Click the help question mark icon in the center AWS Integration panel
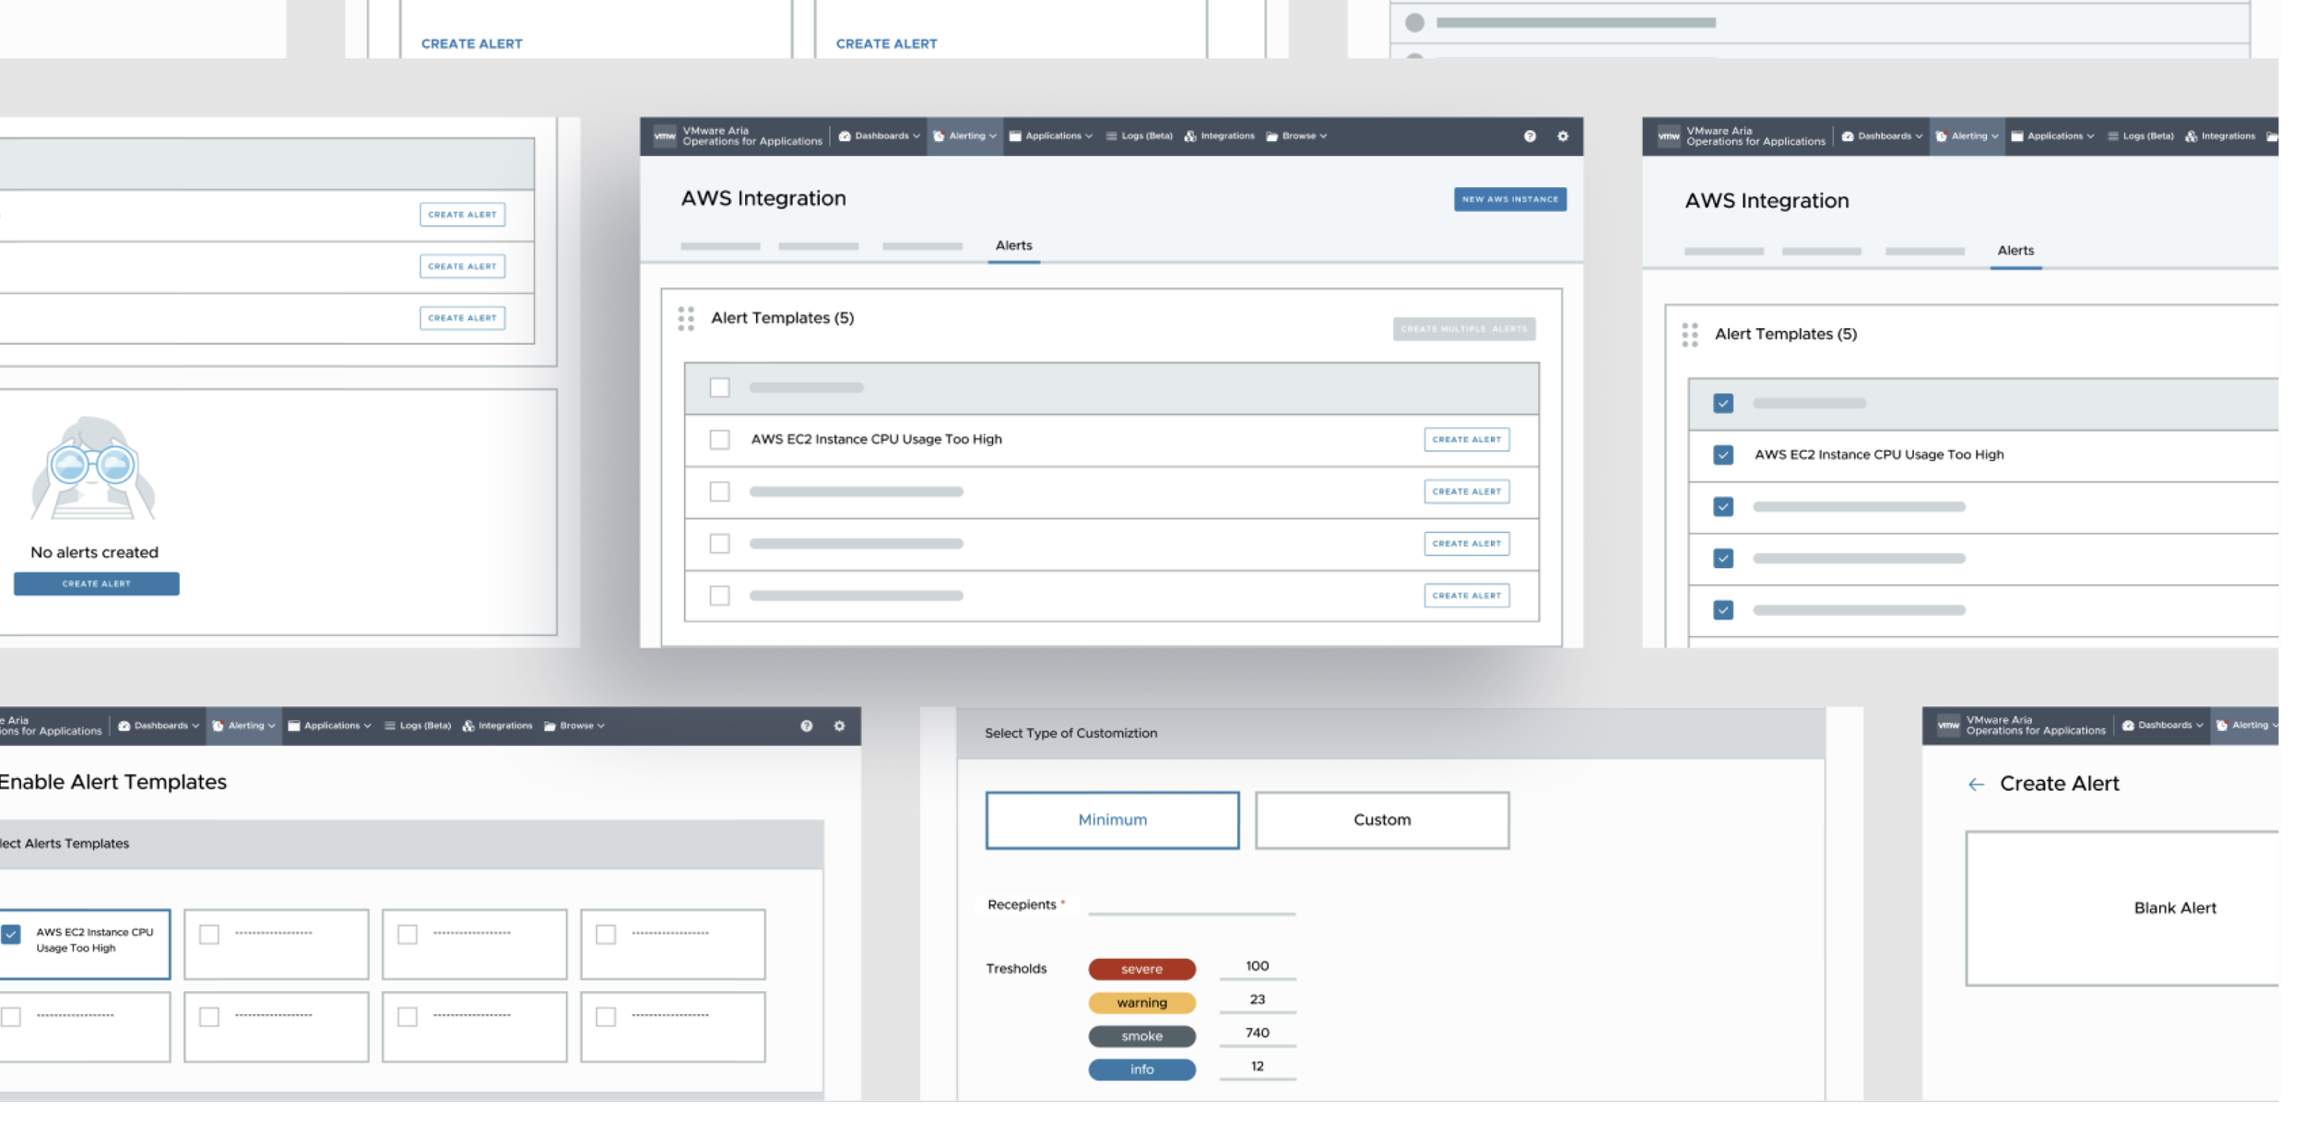This screenshot has width=2305, height=1134. (1530, 136)
